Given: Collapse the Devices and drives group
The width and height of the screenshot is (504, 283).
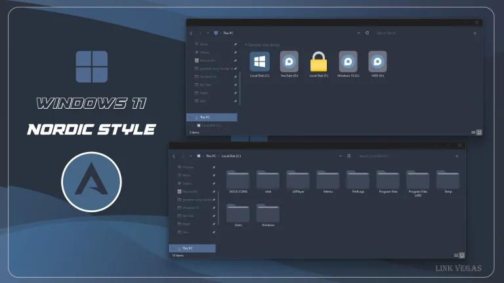Looking at the screenshot, I should click(246, 45).
